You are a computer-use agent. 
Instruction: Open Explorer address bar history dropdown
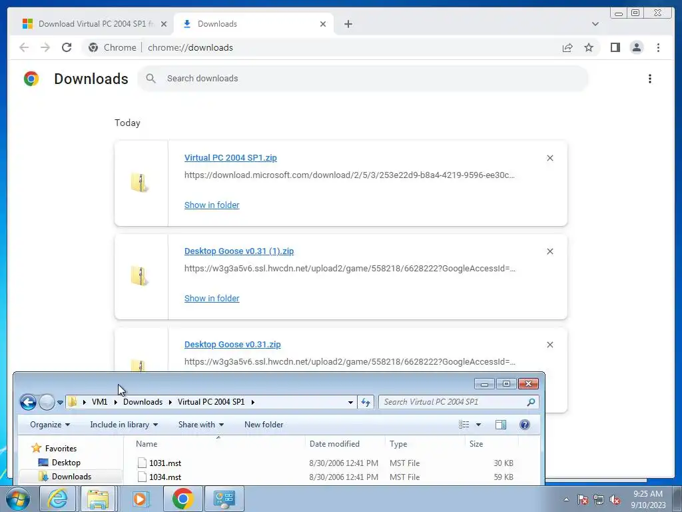click(x=350, y=402)
